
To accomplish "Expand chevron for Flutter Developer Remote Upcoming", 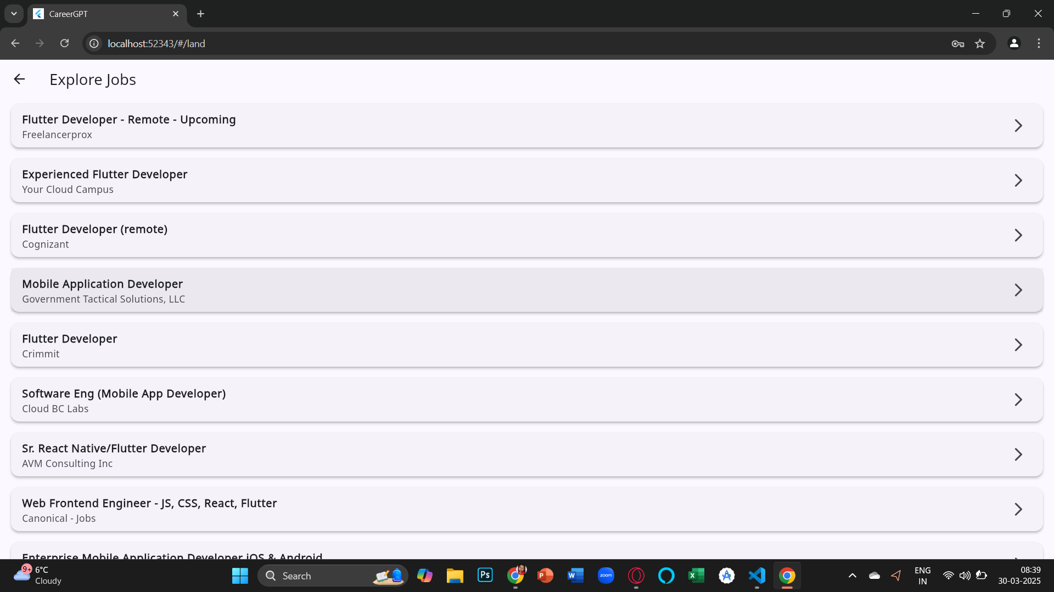I will (x=1018, y=126).
